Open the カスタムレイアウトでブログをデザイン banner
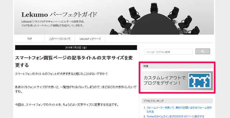This screenshot has width=230, height=118. [x=177, y=81]
